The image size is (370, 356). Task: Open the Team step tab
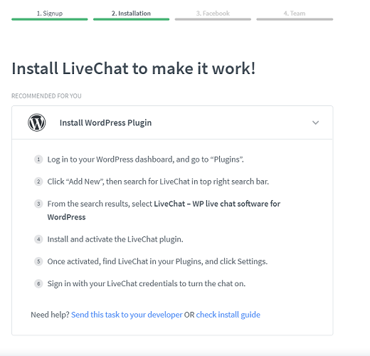tap(295, 14)
